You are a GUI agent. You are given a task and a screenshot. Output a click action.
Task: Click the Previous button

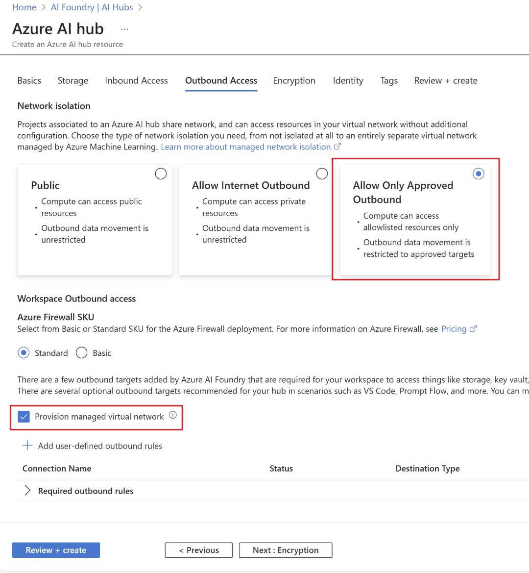(x=198, y=550)
